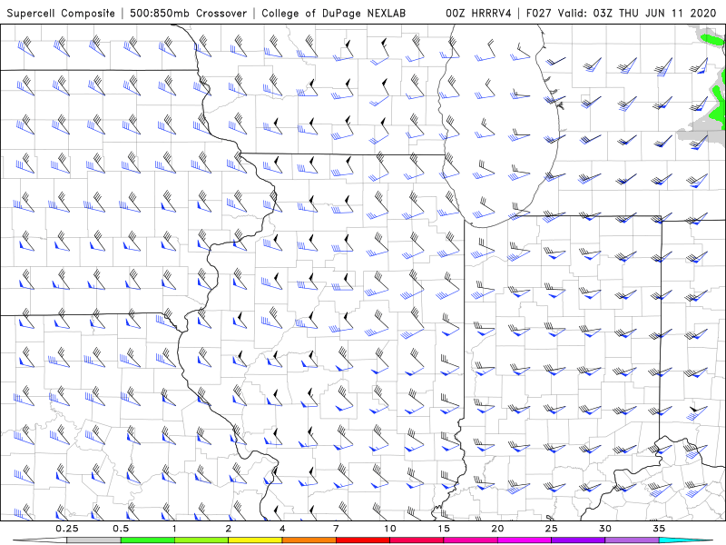Image resolution: width=726 pixels, height=545 pixels.
Task: Click the 25 color scale label
Action: click(551, 529)
